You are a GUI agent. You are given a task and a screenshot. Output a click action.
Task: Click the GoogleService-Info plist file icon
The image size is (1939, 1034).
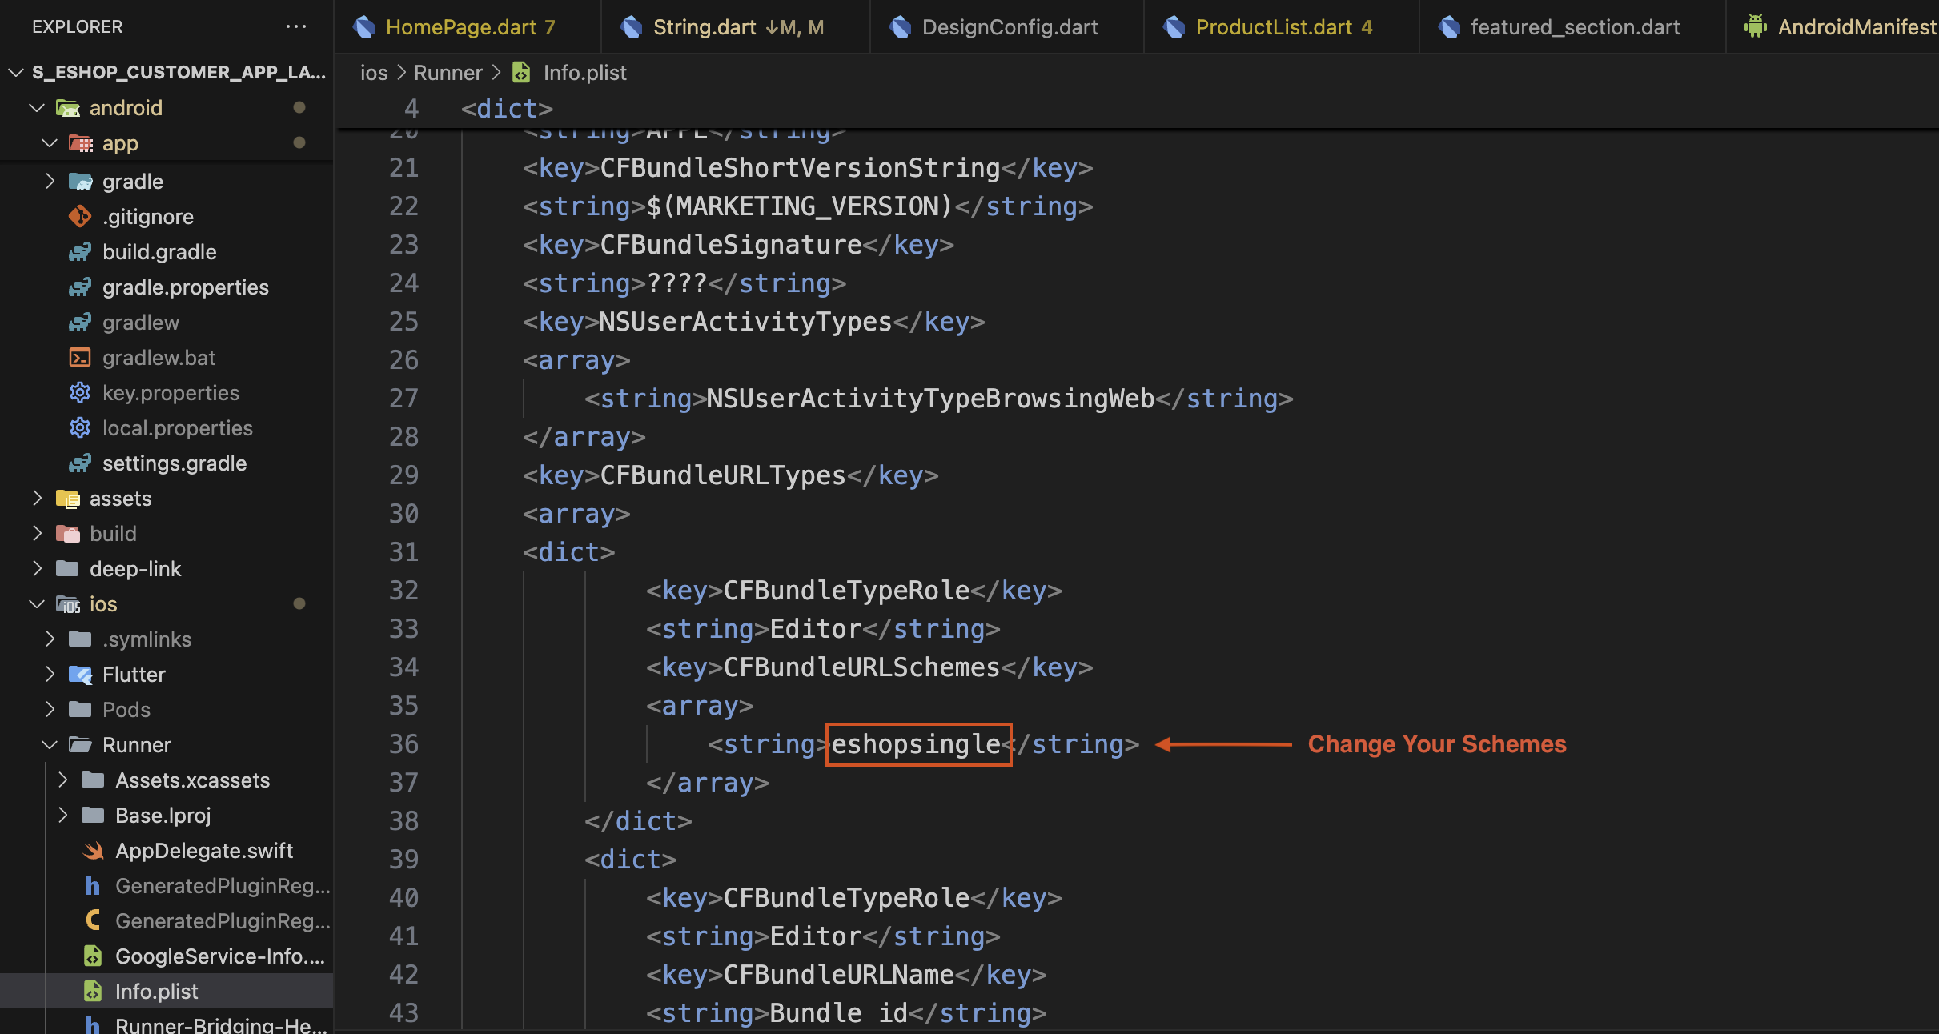[x=93, y=956]
